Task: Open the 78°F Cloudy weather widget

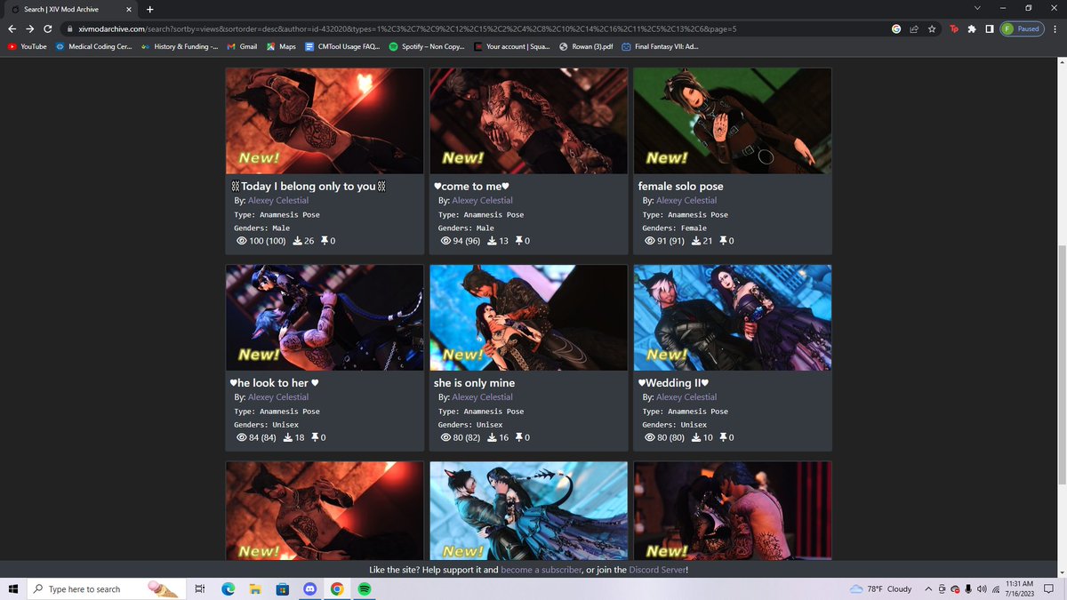Action: pyautogui.click(x=881, y=589)
